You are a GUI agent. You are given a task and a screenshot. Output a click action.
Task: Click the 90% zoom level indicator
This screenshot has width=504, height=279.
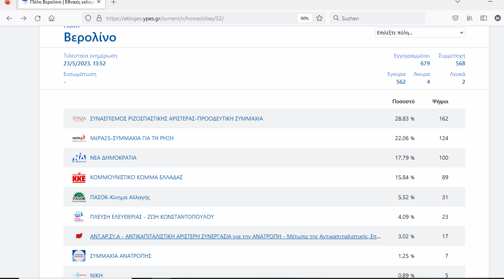(x=305, y=18)
